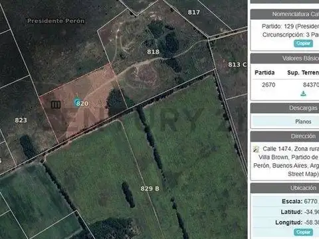The width and height of the screenshot is (319, 239).
Task: Click the 820 parcel number label
Action: (82, 104)
